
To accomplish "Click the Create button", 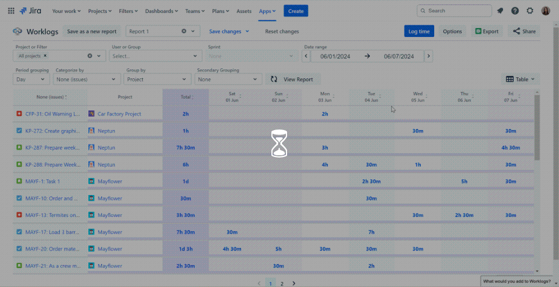I will click(296, 11).
